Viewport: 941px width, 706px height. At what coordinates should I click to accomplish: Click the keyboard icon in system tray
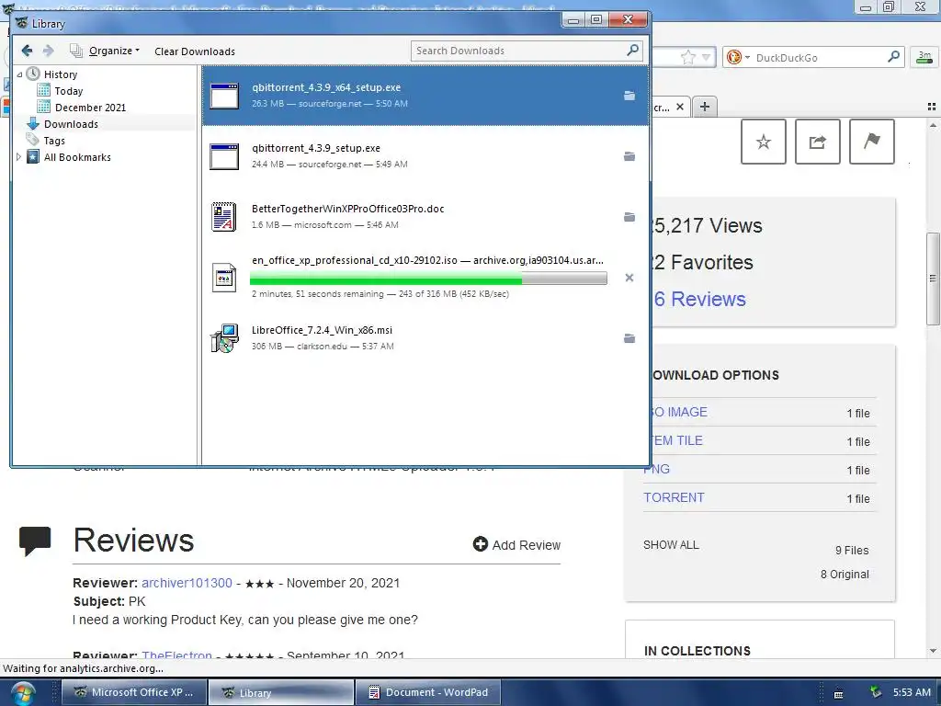point(838,693)
